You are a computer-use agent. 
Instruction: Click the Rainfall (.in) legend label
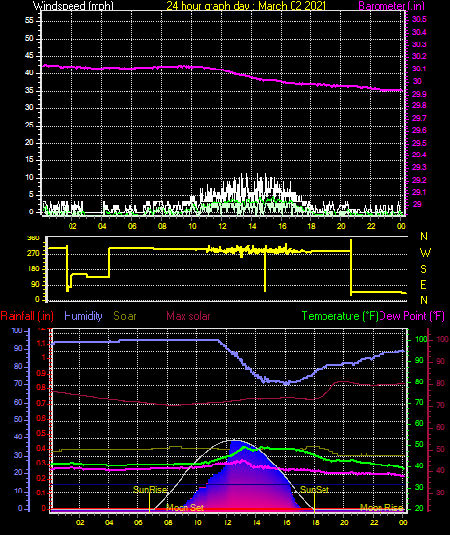click(27, 316)
